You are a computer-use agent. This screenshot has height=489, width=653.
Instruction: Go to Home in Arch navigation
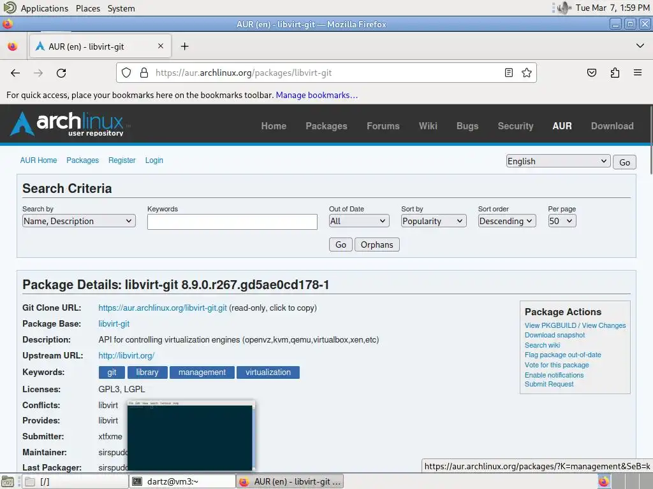tap(274, 126)
